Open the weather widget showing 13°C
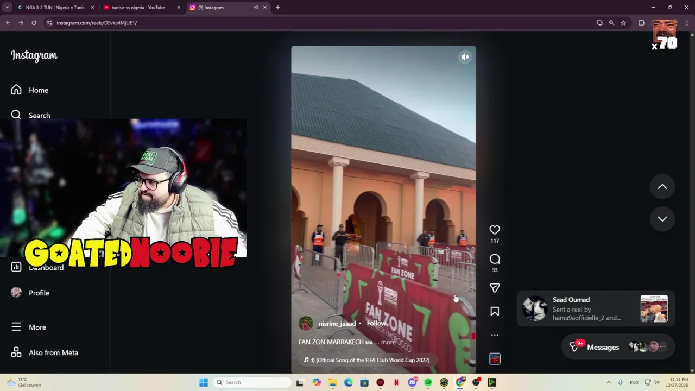 pos(24,382)
